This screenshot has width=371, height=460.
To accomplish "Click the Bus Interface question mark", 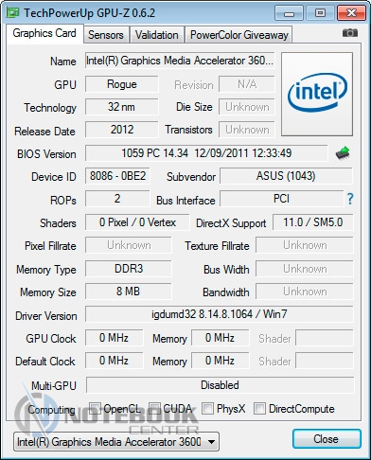I will [x=350, y=199].
